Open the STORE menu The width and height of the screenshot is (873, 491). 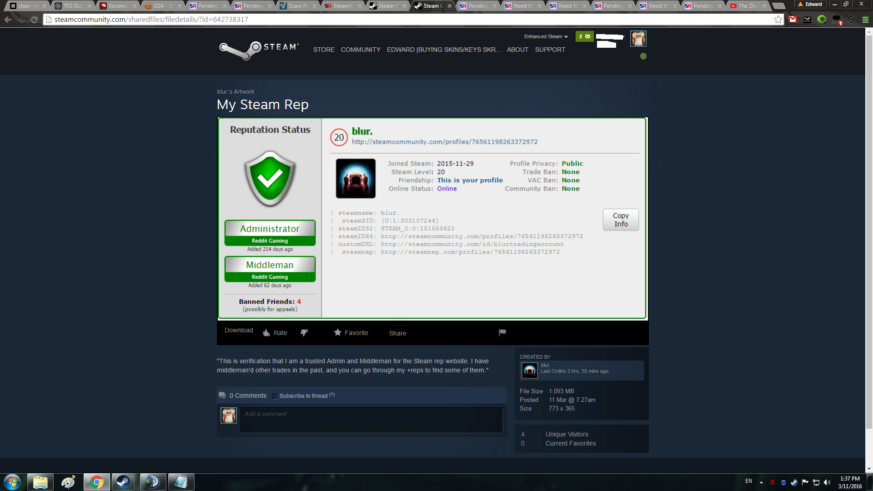(324, 50)
